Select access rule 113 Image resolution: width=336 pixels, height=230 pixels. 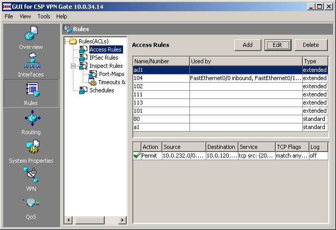click(230, 103)
